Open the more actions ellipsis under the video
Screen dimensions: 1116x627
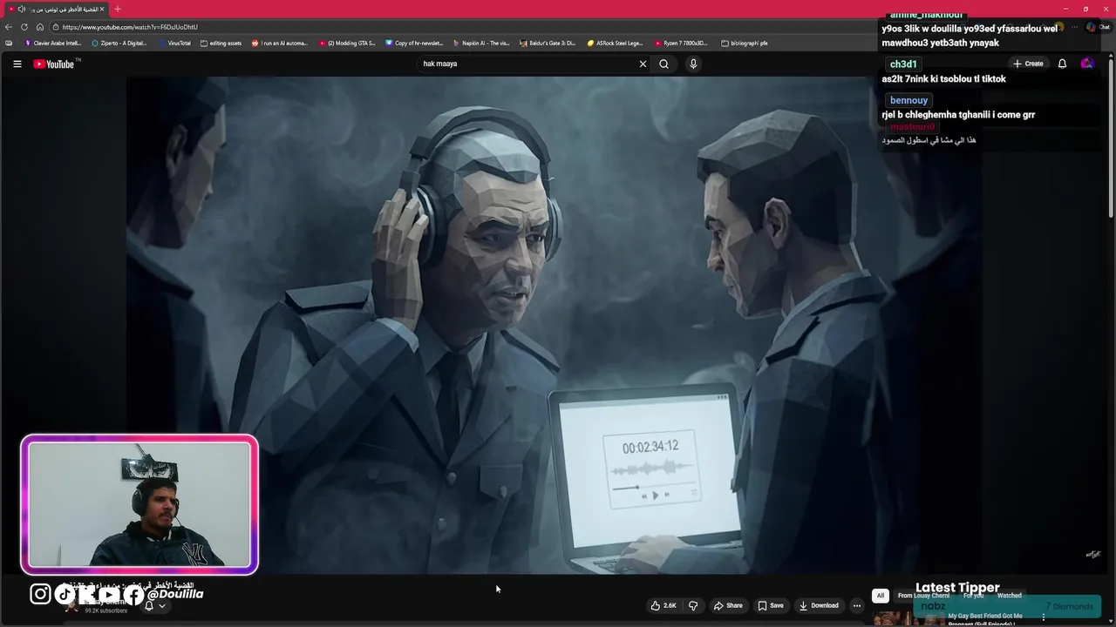(x=856, y=605)
